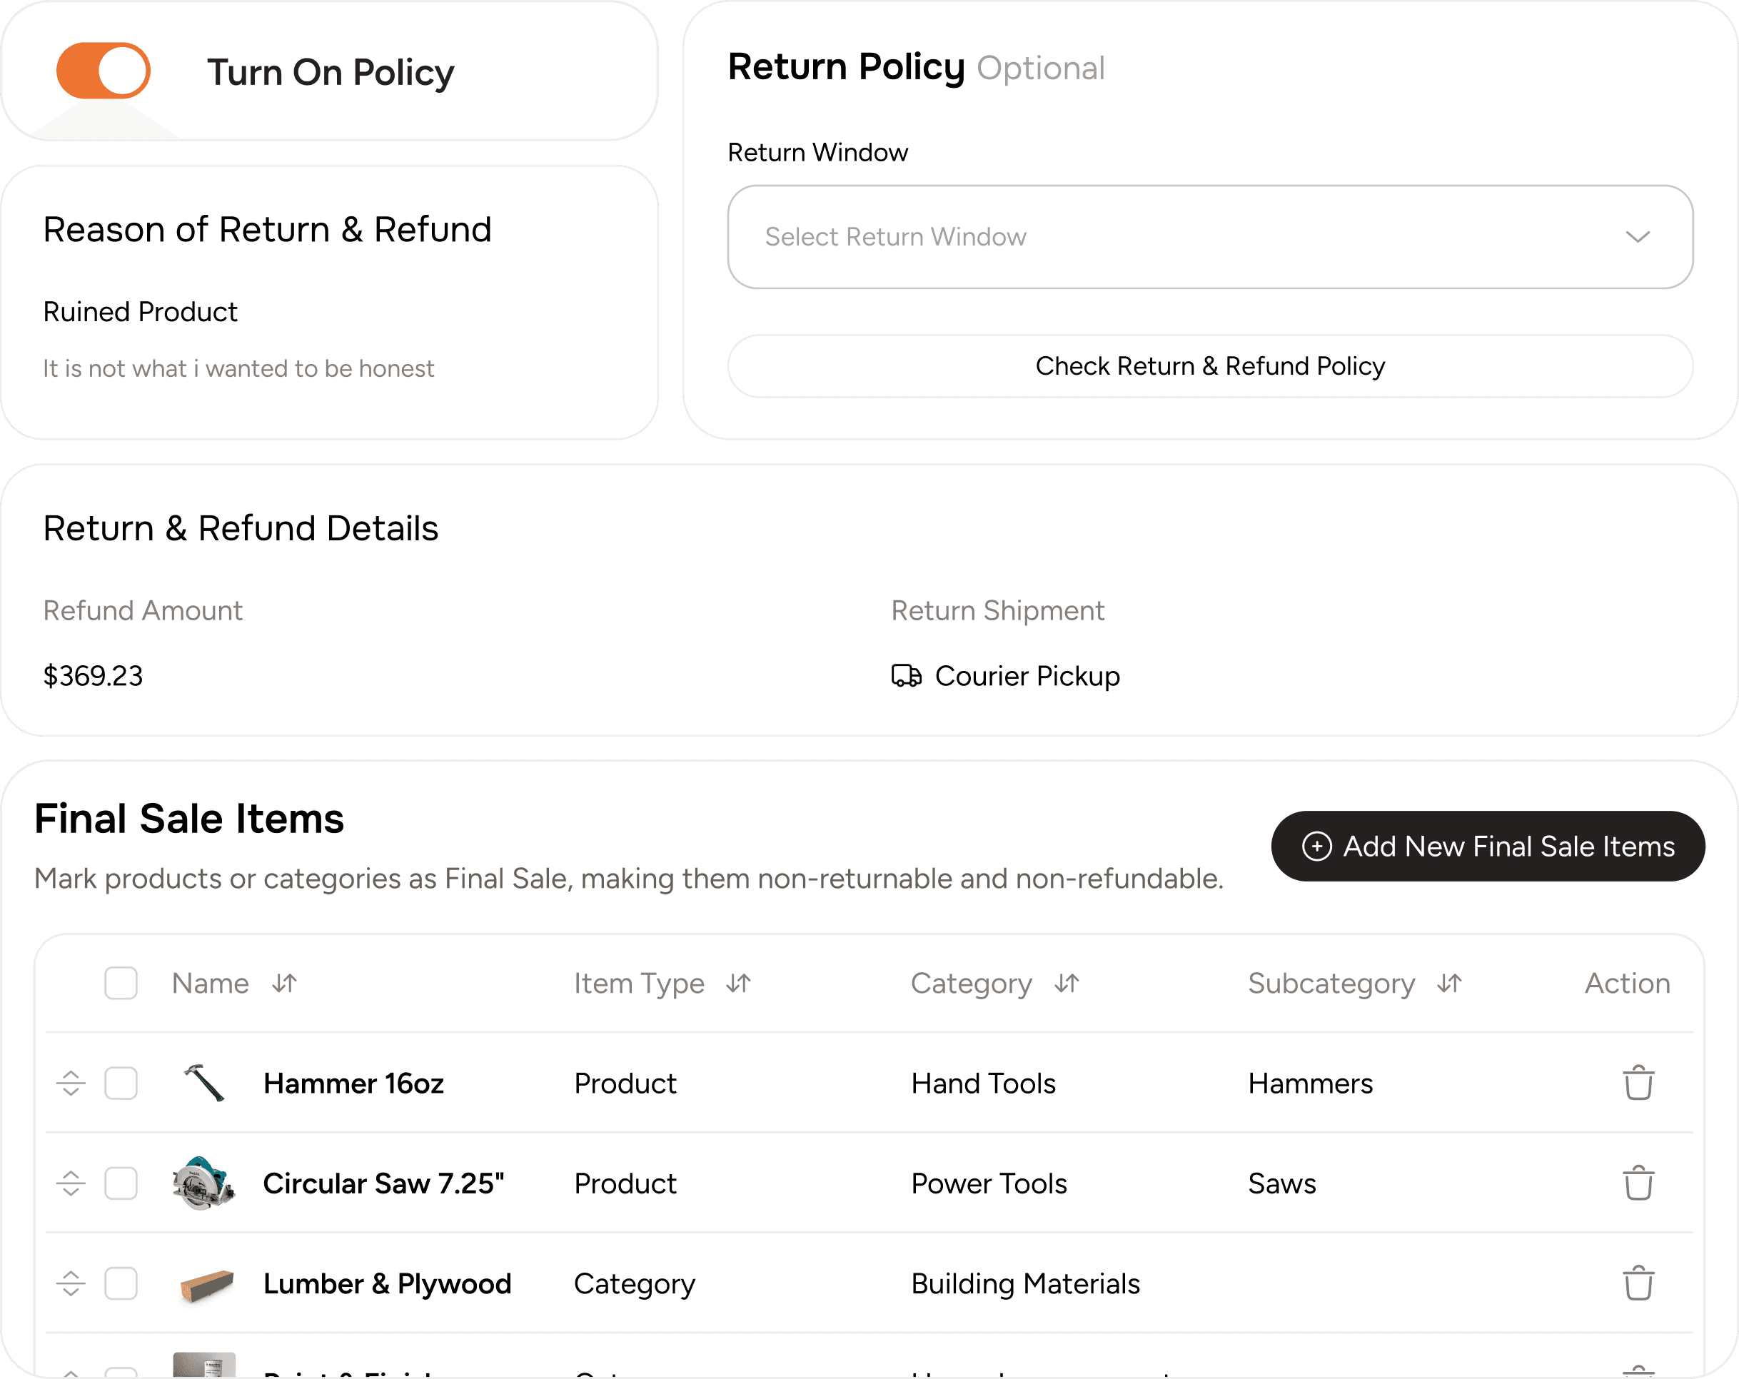Check the select-all checkbox in table header

point(121,984)
